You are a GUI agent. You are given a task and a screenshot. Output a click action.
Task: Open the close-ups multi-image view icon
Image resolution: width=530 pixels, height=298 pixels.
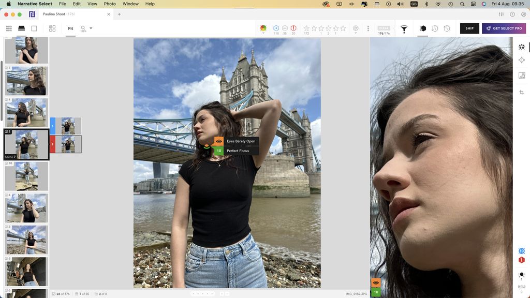[x=52, y=28]
